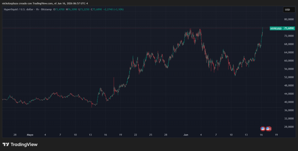The image size is (298, 151).
Task: Click the close value C75,6890
Action: tap(97, 9)
